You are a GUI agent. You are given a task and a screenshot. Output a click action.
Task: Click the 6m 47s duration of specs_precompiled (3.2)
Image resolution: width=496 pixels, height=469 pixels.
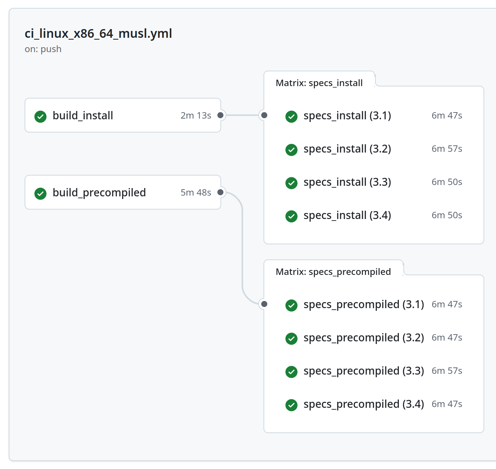(447, 338)
